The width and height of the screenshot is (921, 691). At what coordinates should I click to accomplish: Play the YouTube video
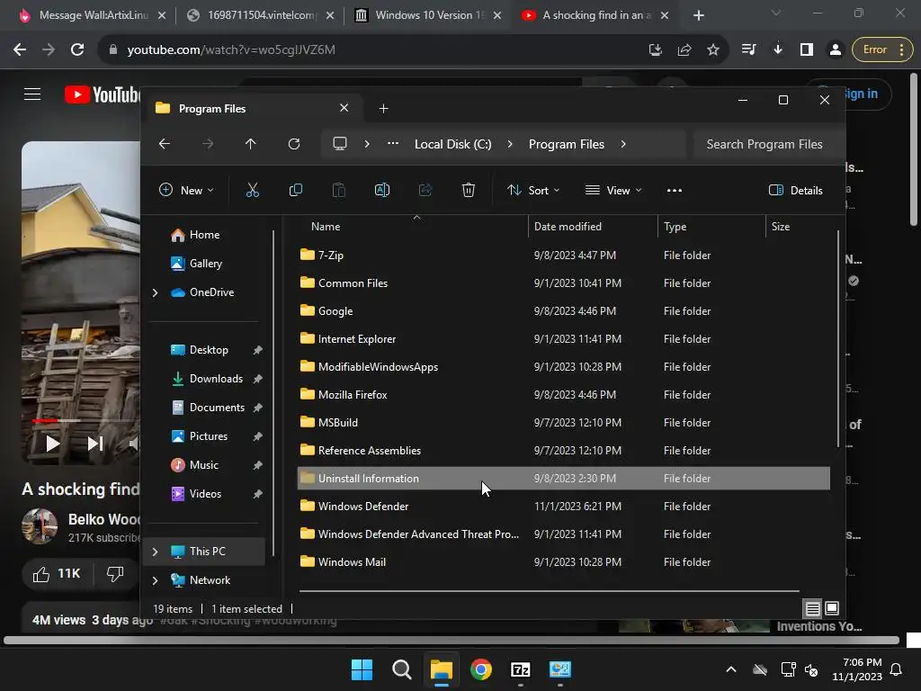point(52,444)
